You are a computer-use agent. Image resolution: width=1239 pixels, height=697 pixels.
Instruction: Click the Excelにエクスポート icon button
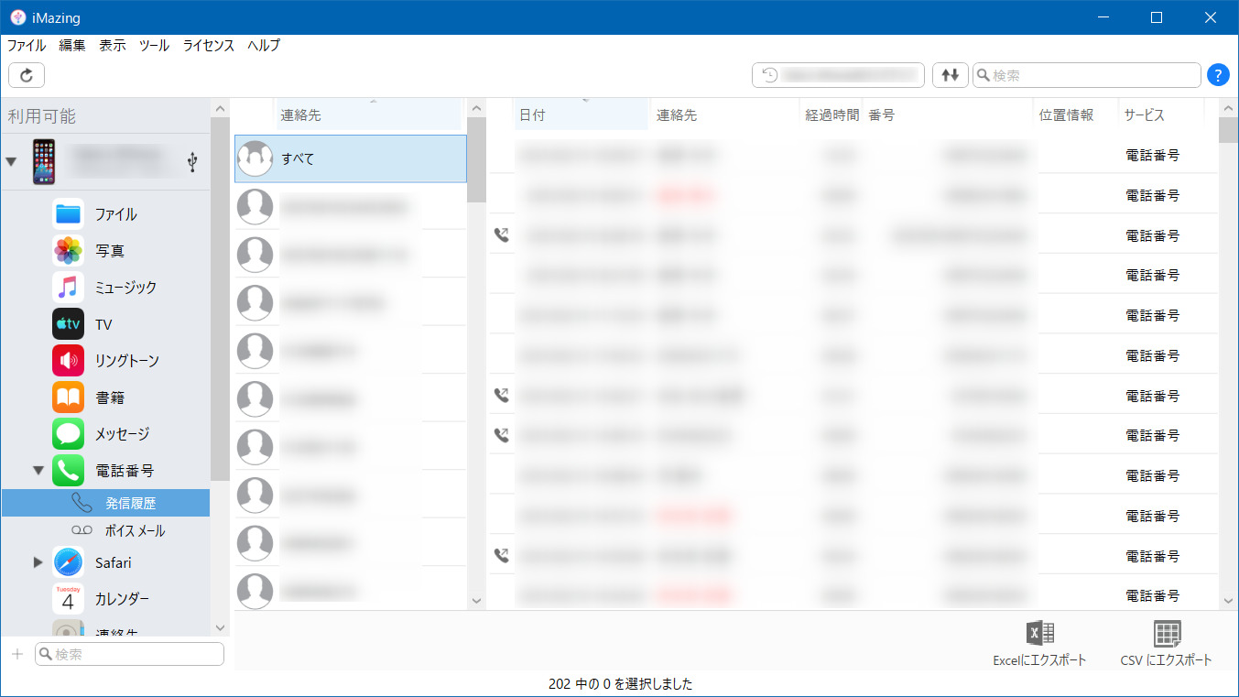click(1039, 634)
